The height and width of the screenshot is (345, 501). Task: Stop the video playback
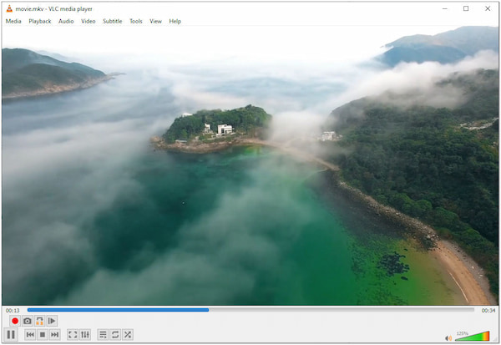(x=43, y=334)
